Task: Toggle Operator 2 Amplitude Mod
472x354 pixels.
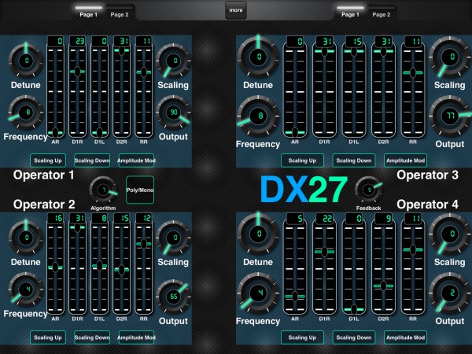Action: click(136, 337)
